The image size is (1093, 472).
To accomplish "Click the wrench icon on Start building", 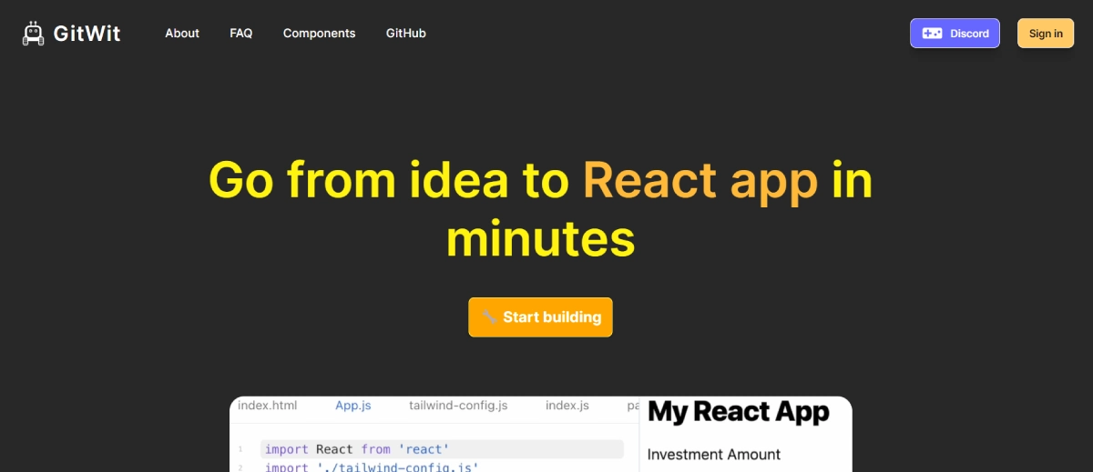I will tap(489, 317).
